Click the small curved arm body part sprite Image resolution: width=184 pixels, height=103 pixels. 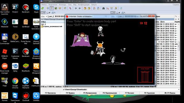click(x=123, y=50)
